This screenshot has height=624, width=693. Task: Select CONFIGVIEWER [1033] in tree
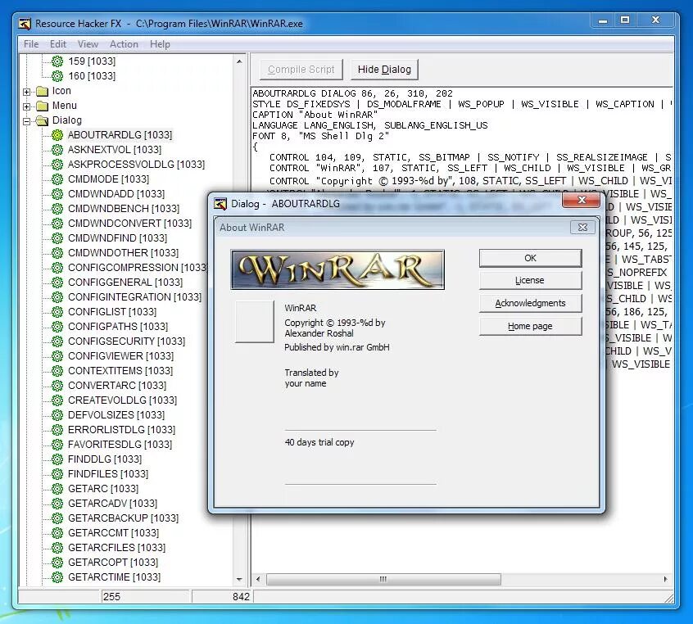[120, 356]
